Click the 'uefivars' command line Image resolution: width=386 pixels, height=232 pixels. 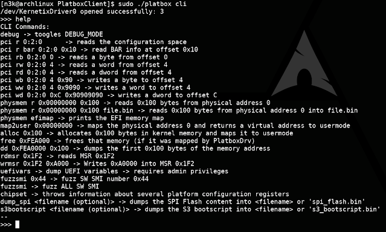pos(114,172)
